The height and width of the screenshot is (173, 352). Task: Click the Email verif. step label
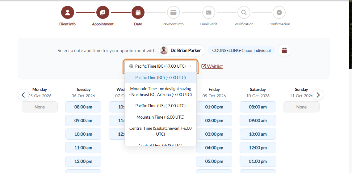click(208, 24)
